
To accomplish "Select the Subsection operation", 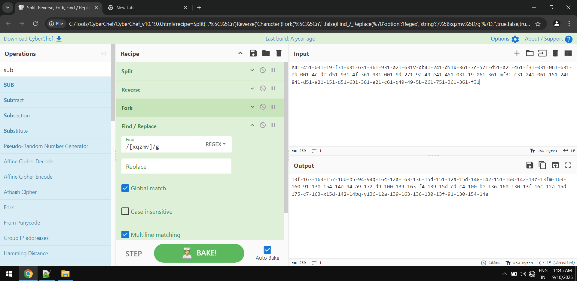I will tap(56, 115).
